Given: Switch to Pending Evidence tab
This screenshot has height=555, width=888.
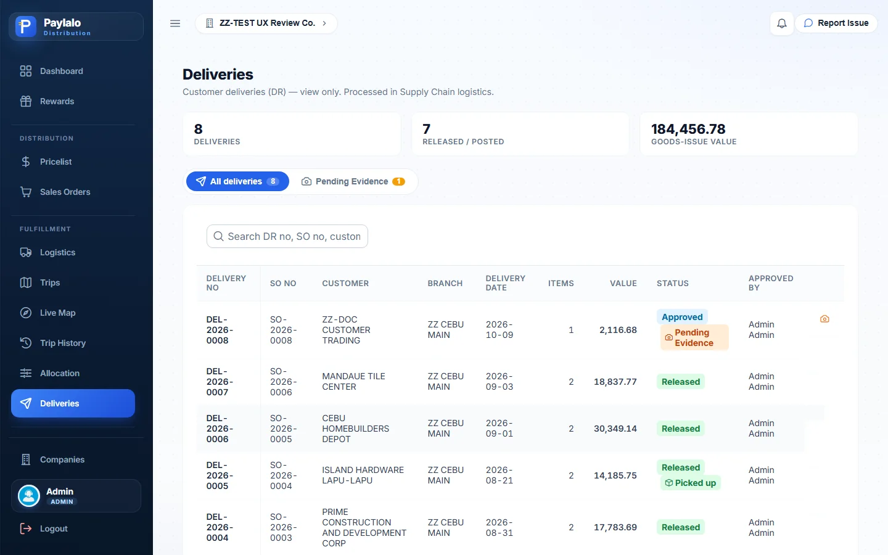Looking at the screenshot, I should click(x=353, y=181).
